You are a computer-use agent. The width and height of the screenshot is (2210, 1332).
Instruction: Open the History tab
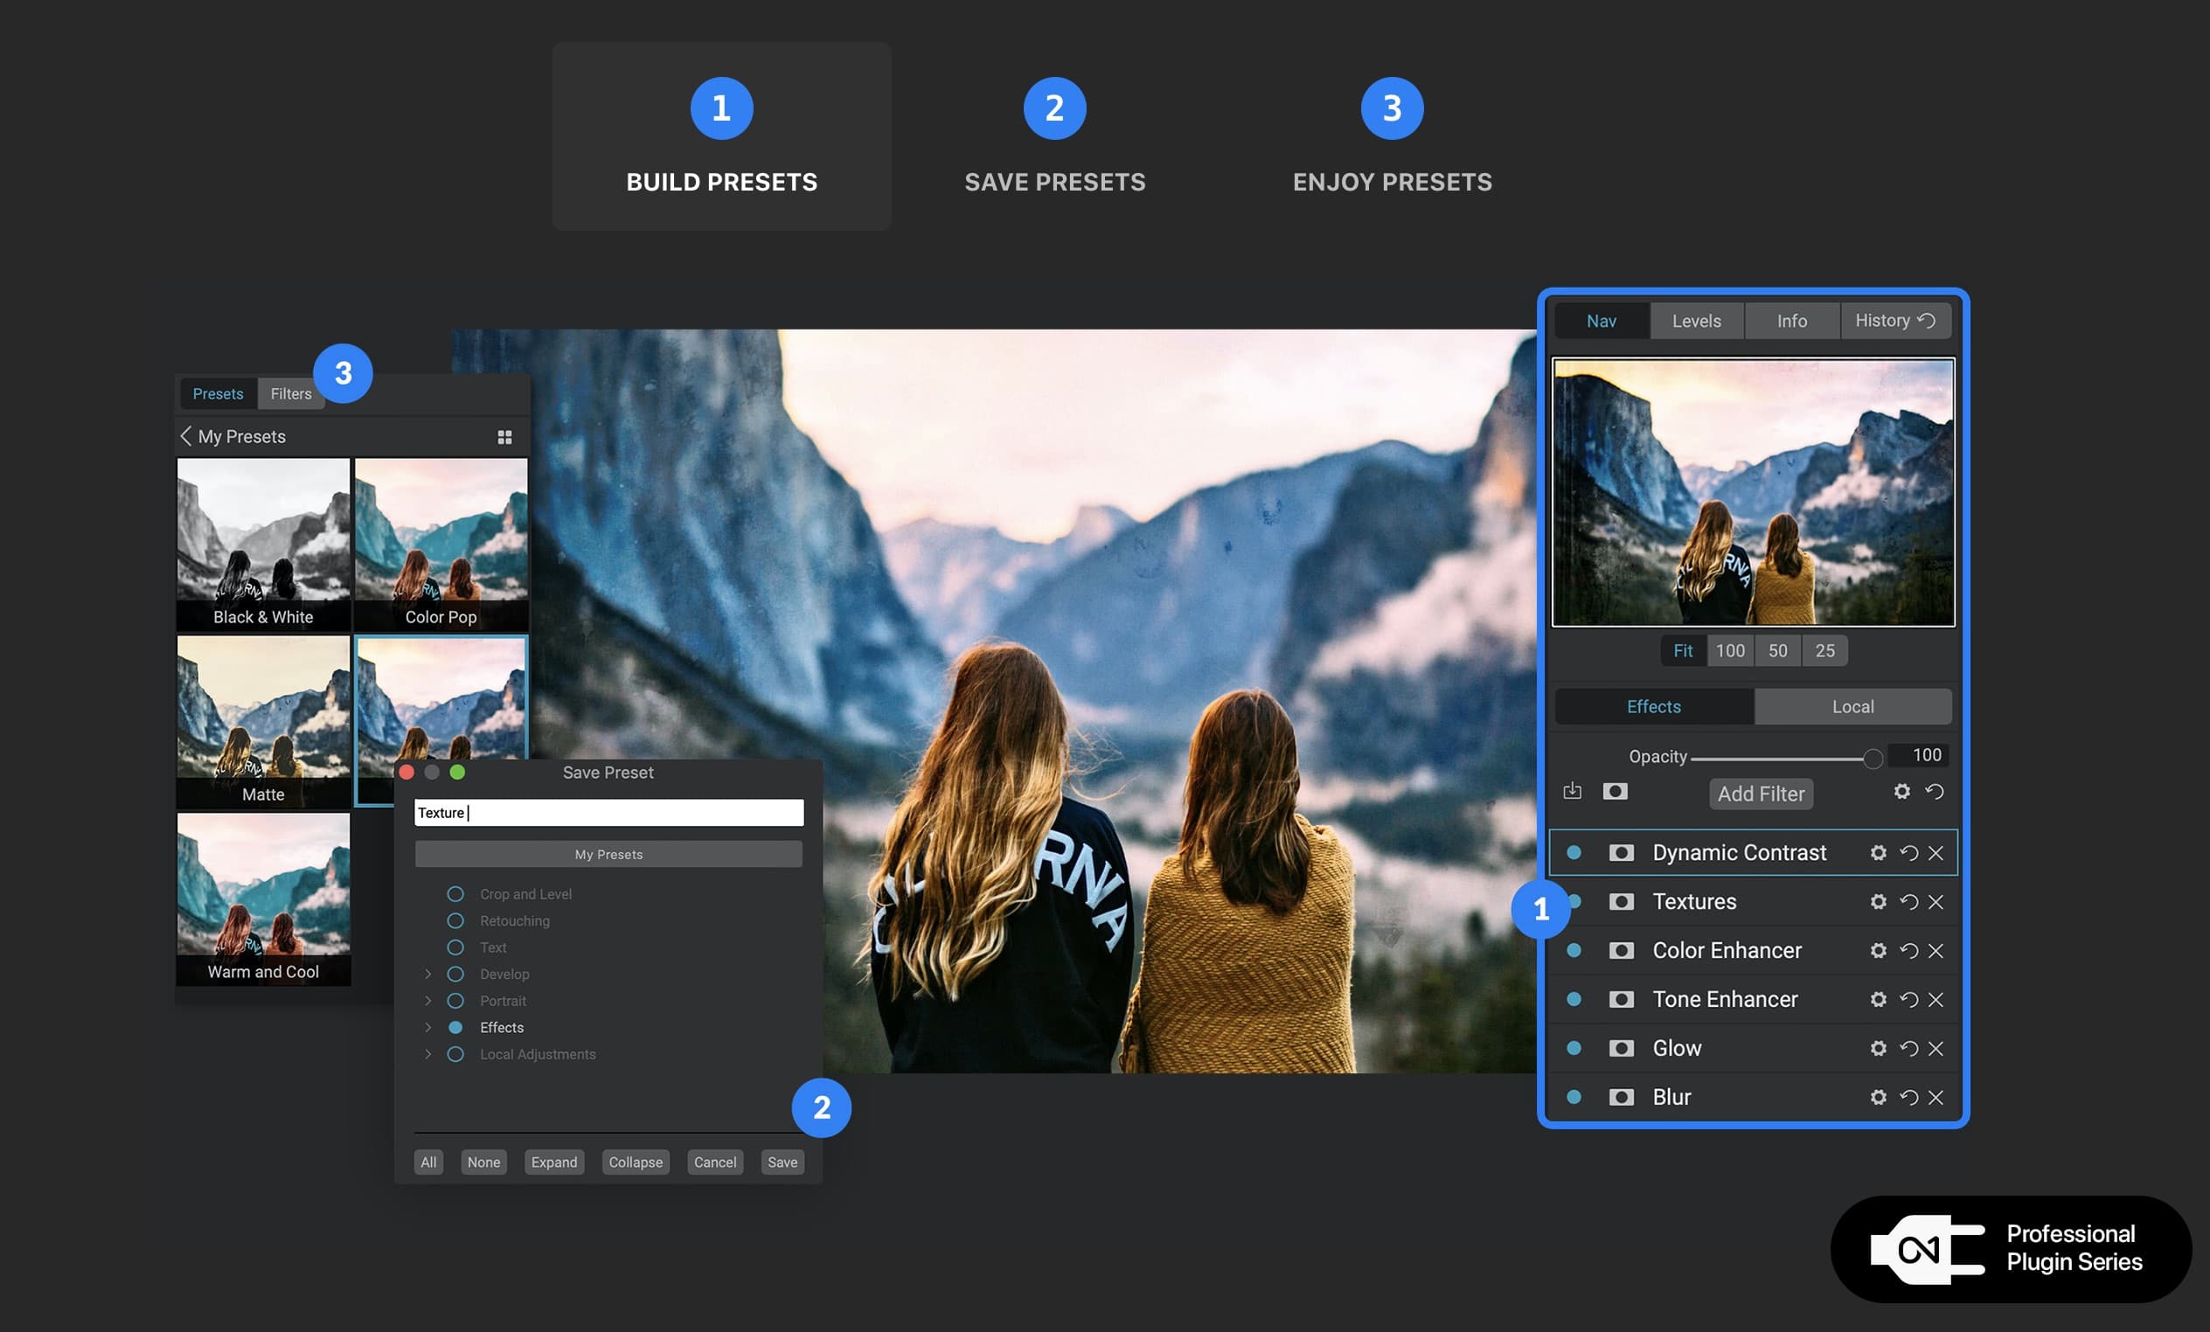click(x=1895, y=320)
